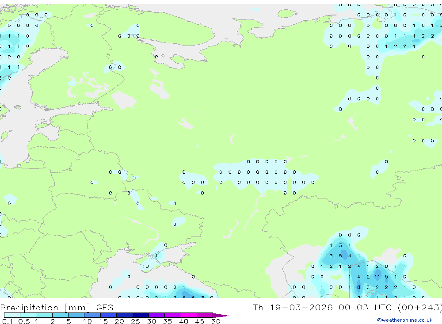Click the '25' legend scale label

136,321
